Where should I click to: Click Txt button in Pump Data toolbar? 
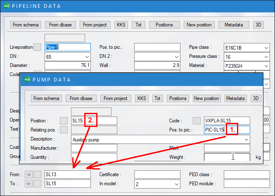pyautogui.click(x=157, y=98)
